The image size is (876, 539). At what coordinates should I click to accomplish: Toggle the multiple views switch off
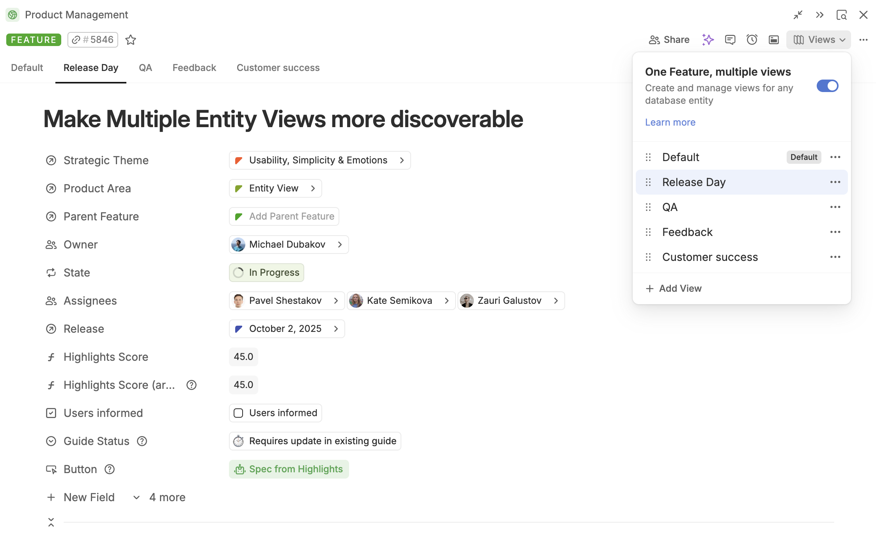827,86
